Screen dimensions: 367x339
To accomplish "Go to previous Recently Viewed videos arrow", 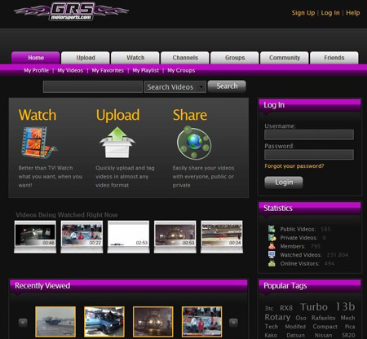I will (x=23, y=323).
